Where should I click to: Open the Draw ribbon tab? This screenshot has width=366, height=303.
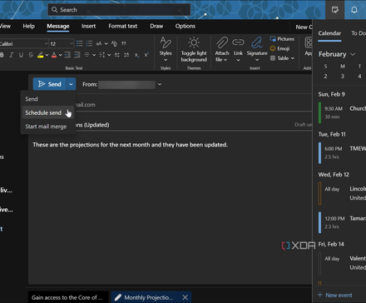click(156, 26)
